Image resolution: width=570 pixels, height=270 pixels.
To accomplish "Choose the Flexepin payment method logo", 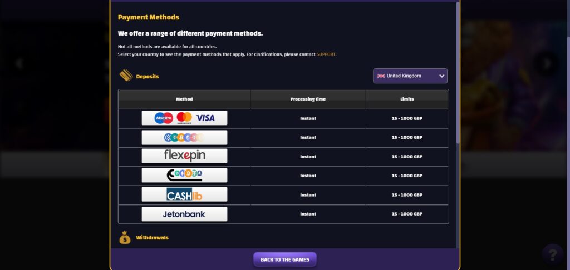I will [184, 156].
